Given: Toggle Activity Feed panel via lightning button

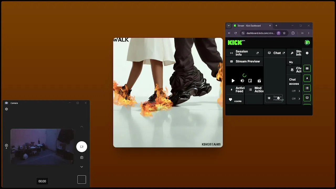Looking at the screenshot, I should pos(307,78).
